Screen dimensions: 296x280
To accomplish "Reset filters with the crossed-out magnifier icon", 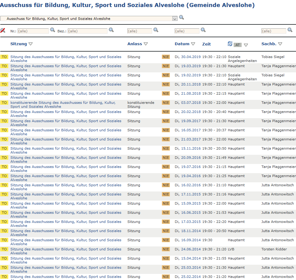I will 3,30.
